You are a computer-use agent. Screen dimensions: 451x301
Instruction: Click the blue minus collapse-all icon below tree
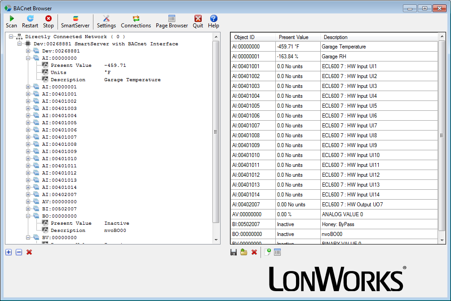pos(19,252)
